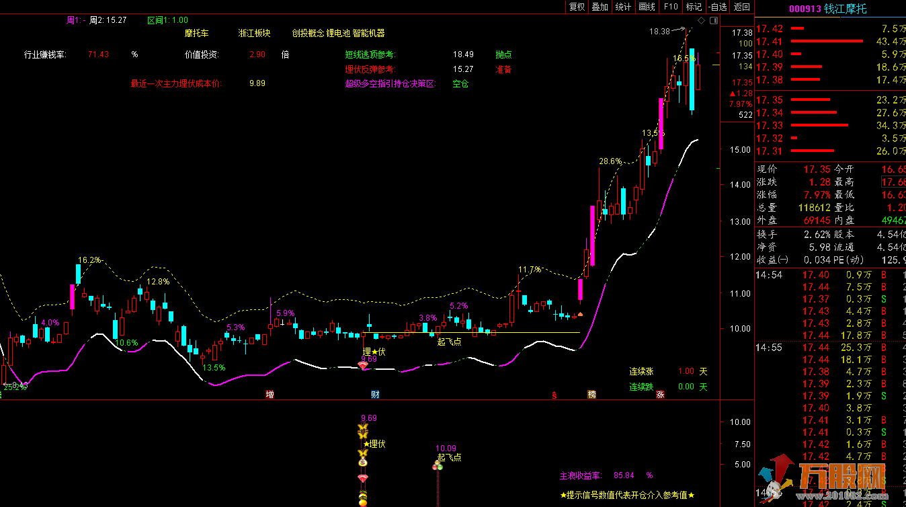Open the 叠加 overlay option

(600, 7)
